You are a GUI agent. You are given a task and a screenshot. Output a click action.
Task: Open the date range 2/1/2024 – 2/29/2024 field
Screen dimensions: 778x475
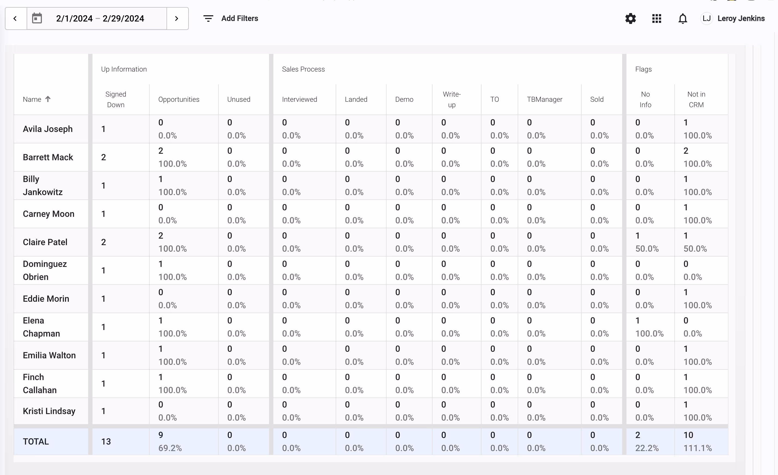click(100, 18)
